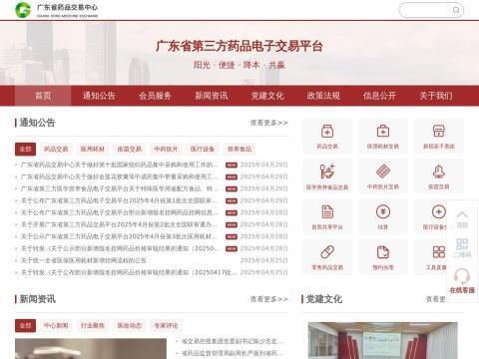Click the 医疗设备 plus-circle icon
Viewport: 479px width, 359px height.
click(x=438, y=211)
